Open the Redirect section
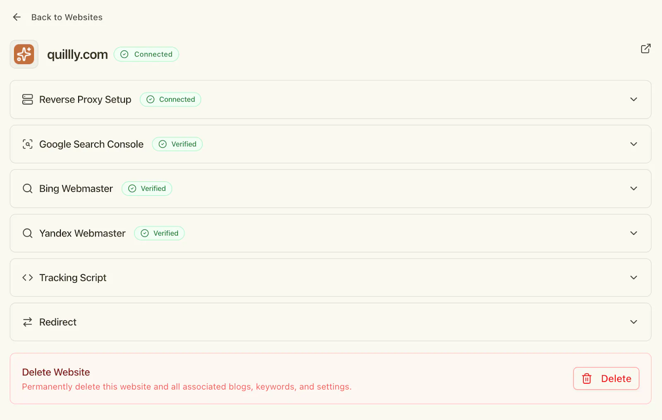The width and height of the screenshot is (662, 420). pos(331,322)
